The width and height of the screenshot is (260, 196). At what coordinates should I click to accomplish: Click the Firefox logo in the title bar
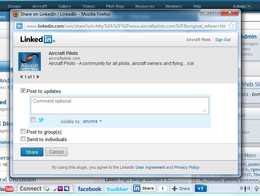[x=16, y=14]
